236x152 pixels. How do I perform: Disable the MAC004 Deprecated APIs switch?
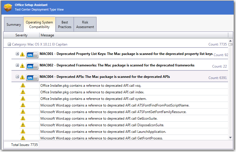pos(32,78)
